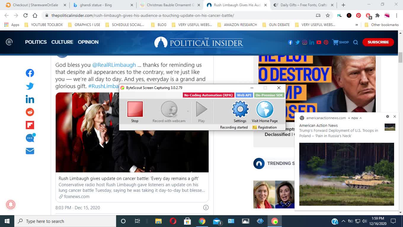The image size is (403, 227).
Task: Click The Political Insider logo
Action: click(199, 42)
